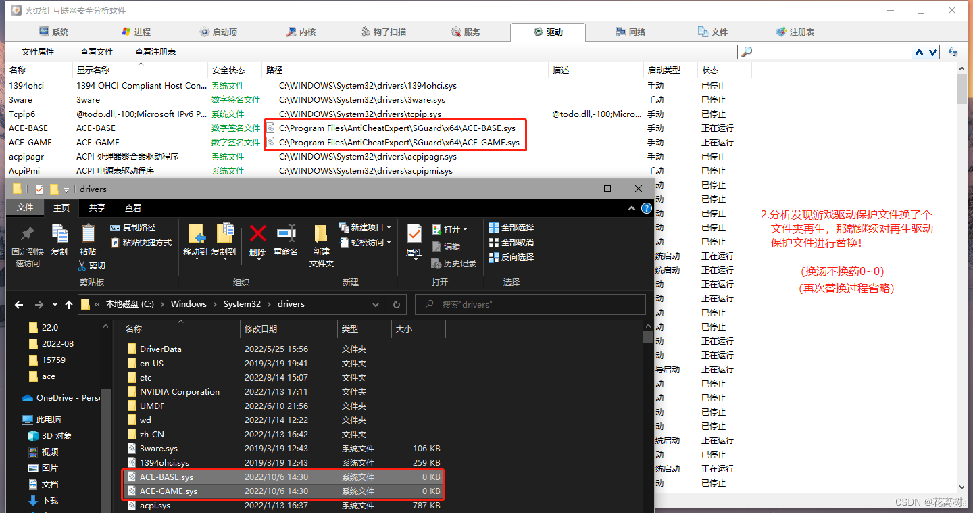Open the 进程 tab
The height and width of the screenshot is (513, 973).
click(x=135, y=32)
